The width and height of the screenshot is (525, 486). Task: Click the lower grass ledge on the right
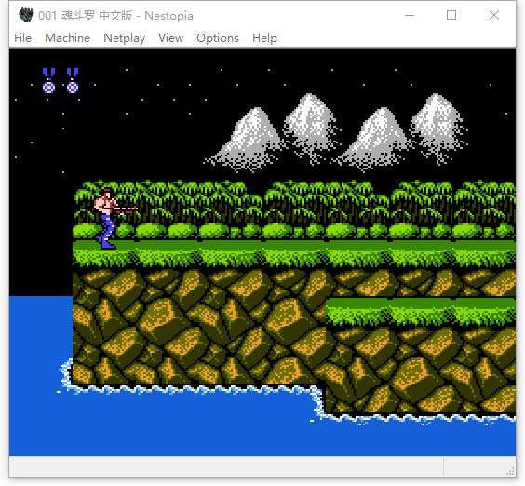[x=420, y=312]
